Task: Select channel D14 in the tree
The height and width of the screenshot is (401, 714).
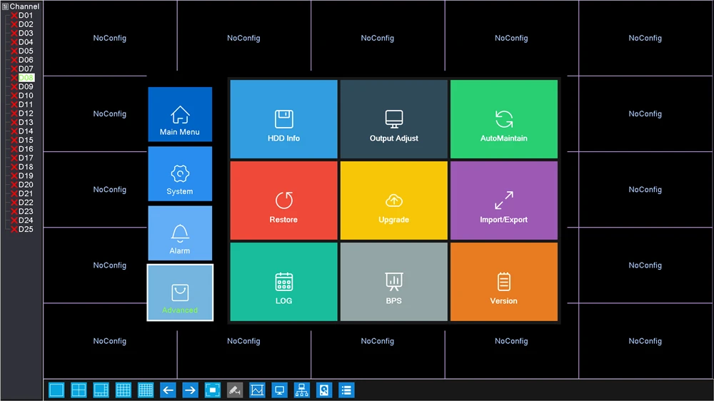Action: [26, 131]
